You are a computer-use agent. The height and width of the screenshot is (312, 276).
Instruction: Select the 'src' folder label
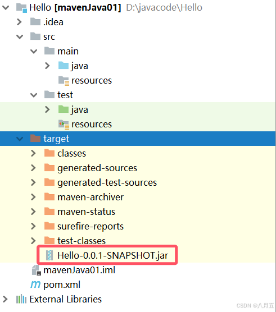pyautogui.click(x=49, y=37)
